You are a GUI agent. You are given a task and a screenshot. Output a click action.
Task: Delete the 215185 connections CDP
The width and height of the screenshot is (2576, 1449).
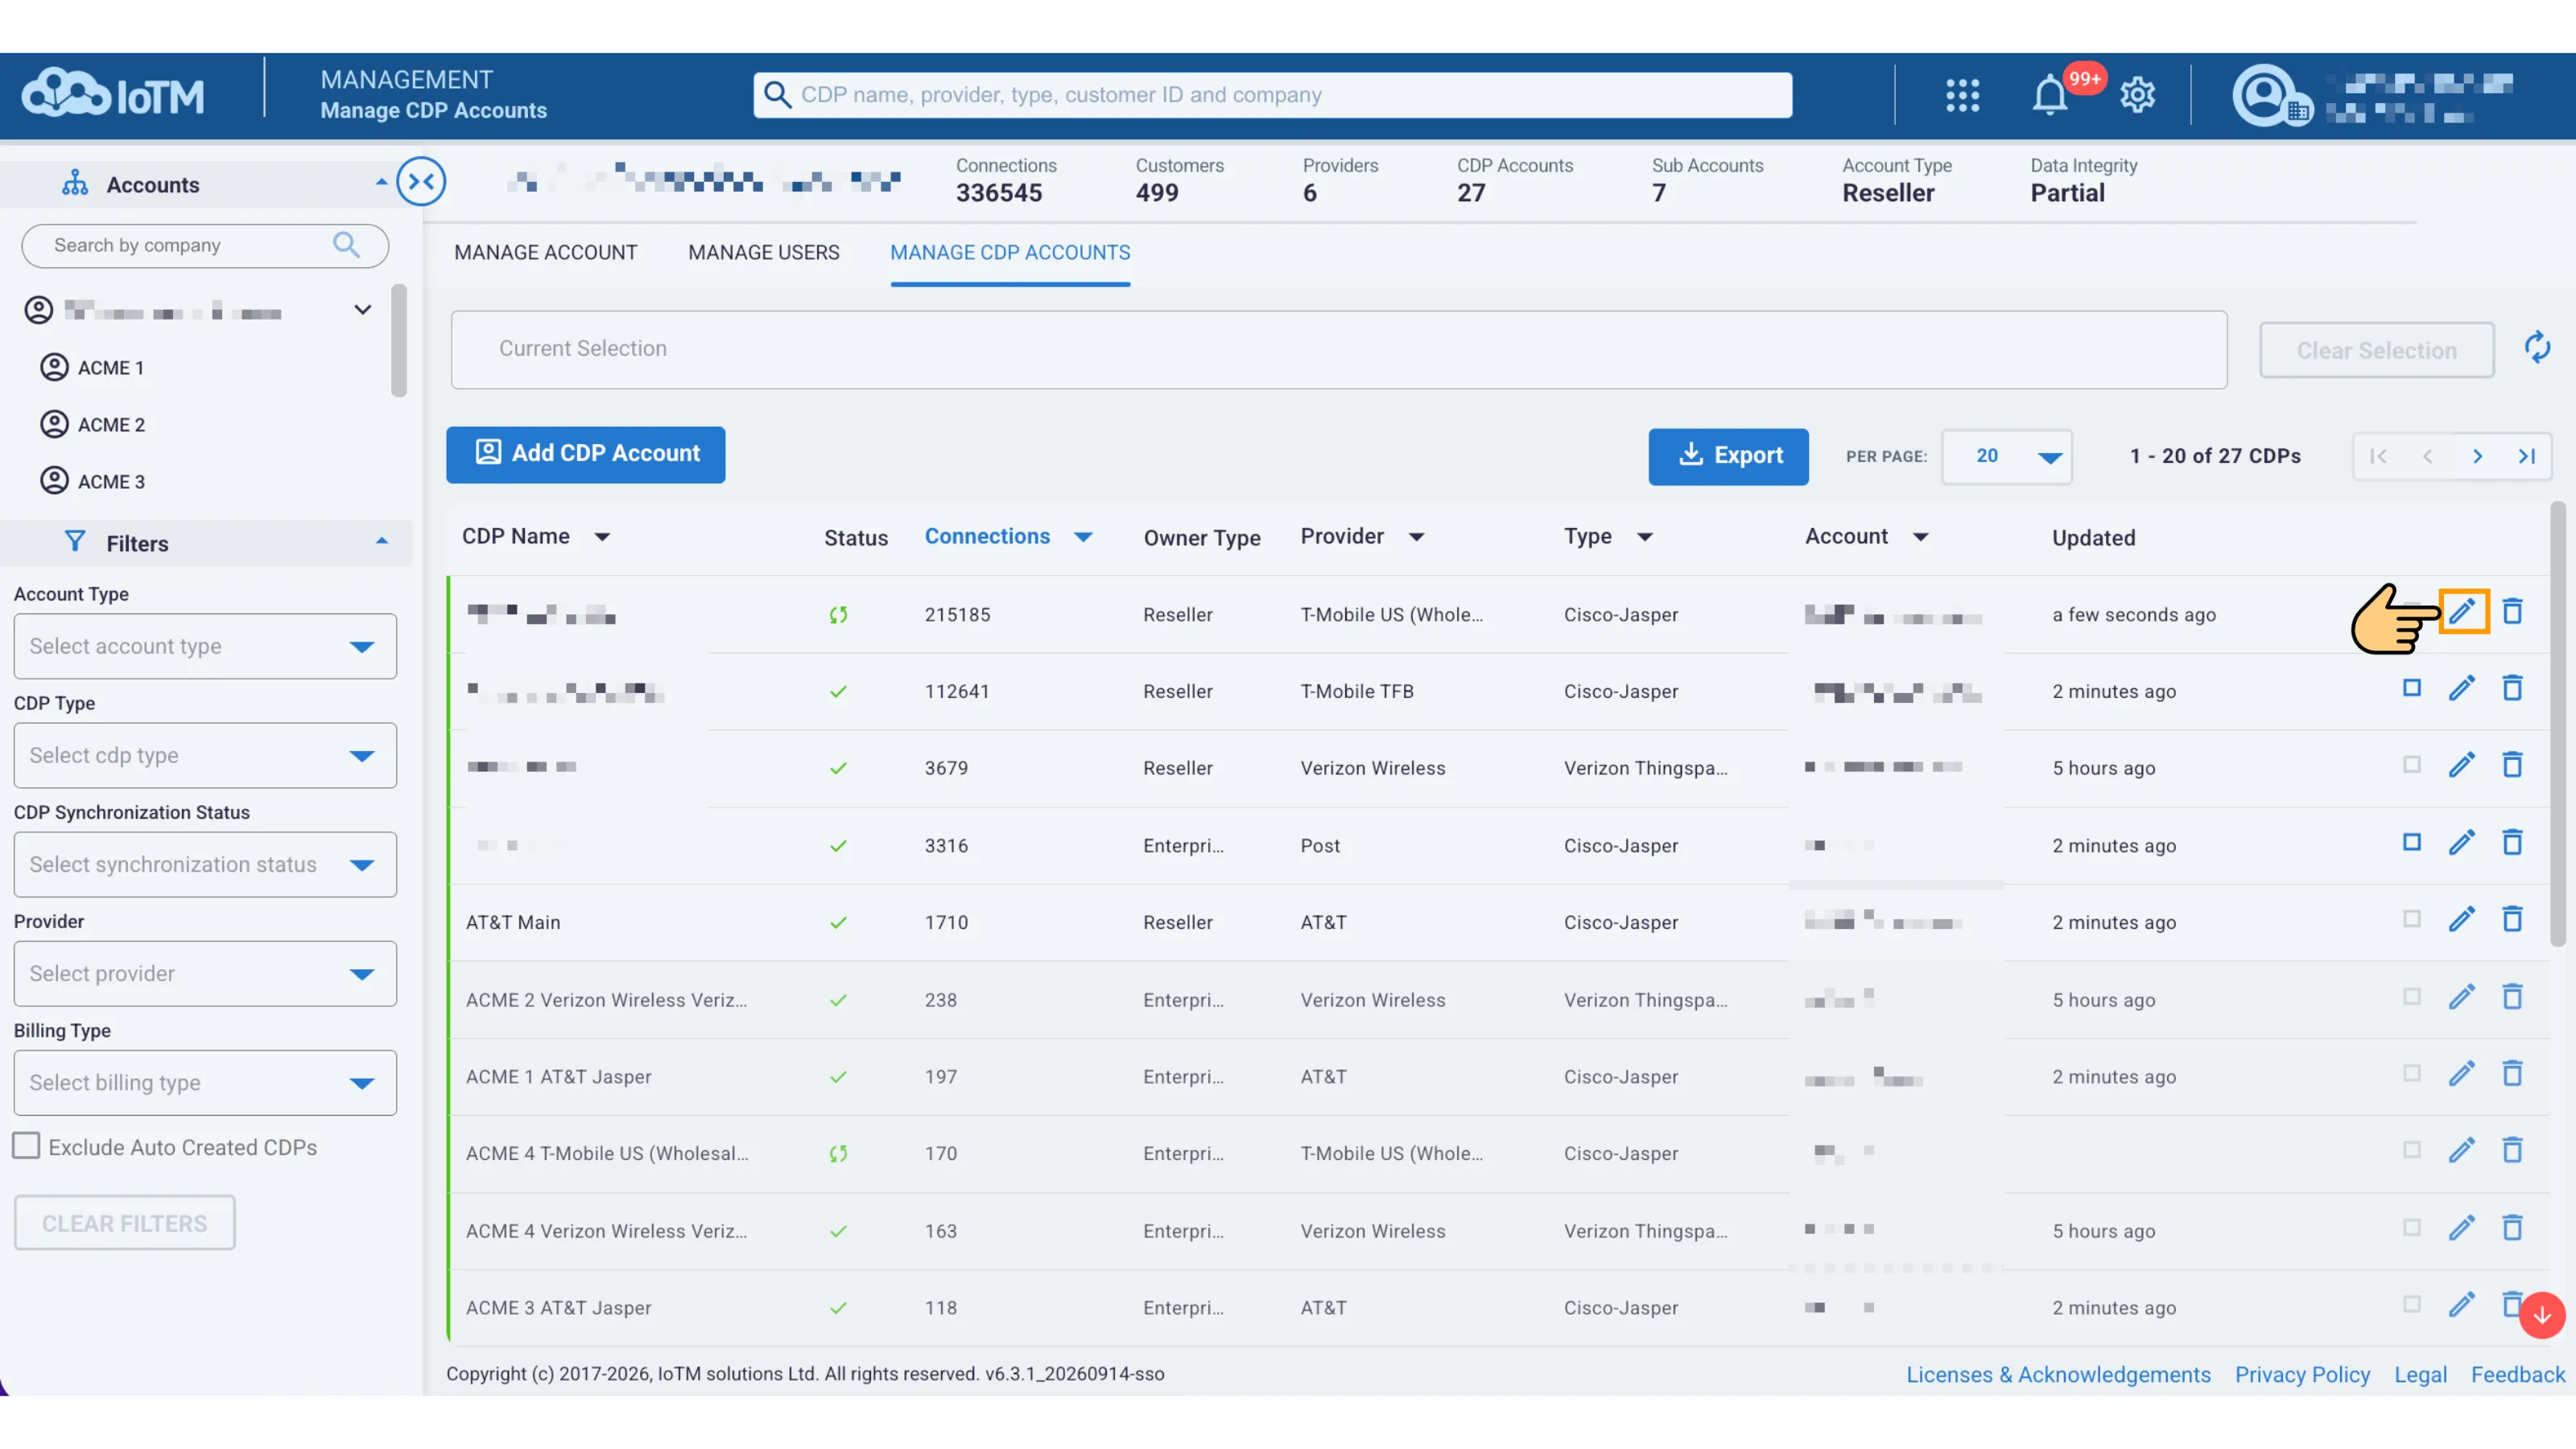[x=2512, y=611]
